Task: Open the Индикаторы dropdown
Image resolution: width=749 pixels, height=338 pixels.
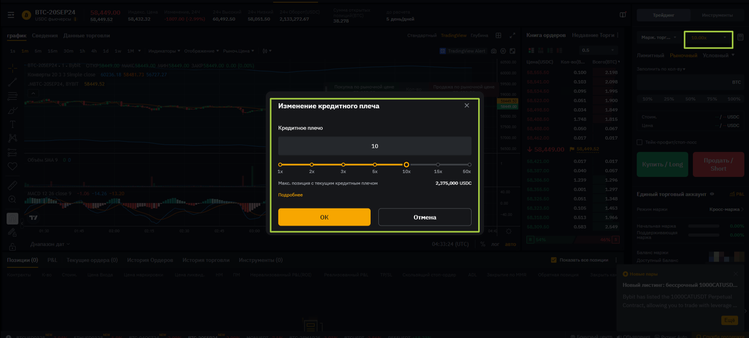Action: (x=164, y=51)
